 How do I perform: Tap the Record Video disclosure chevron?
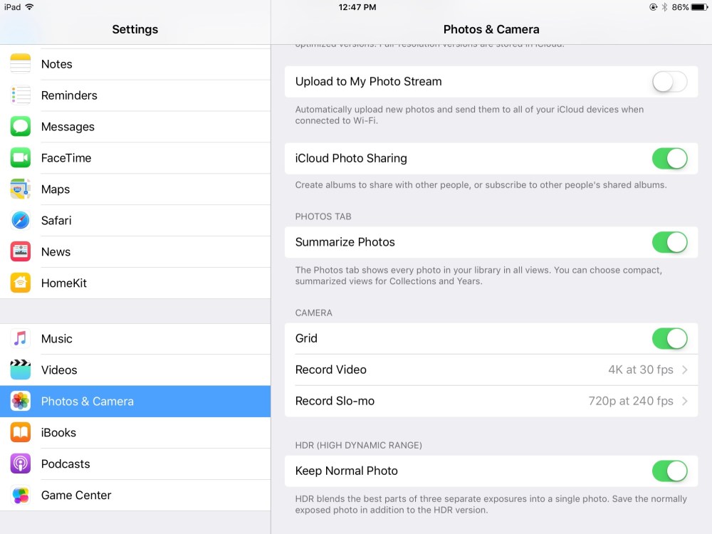tap(685, 370)
